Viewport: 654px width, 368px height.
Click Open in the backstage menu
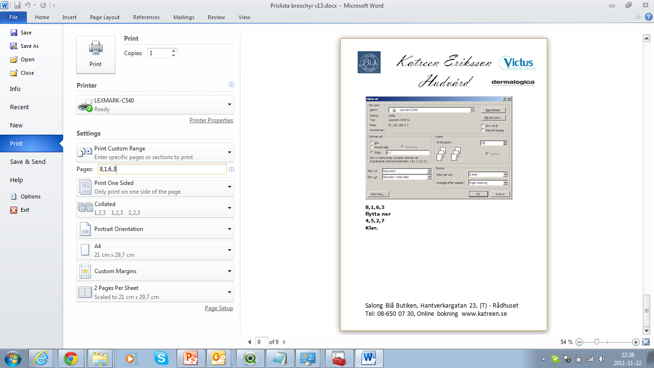22,59
